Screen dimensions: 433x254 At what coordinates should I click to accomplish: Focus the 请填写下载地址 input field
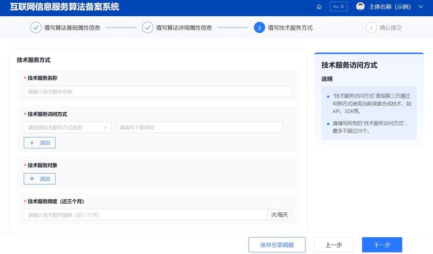click(199, 128)
